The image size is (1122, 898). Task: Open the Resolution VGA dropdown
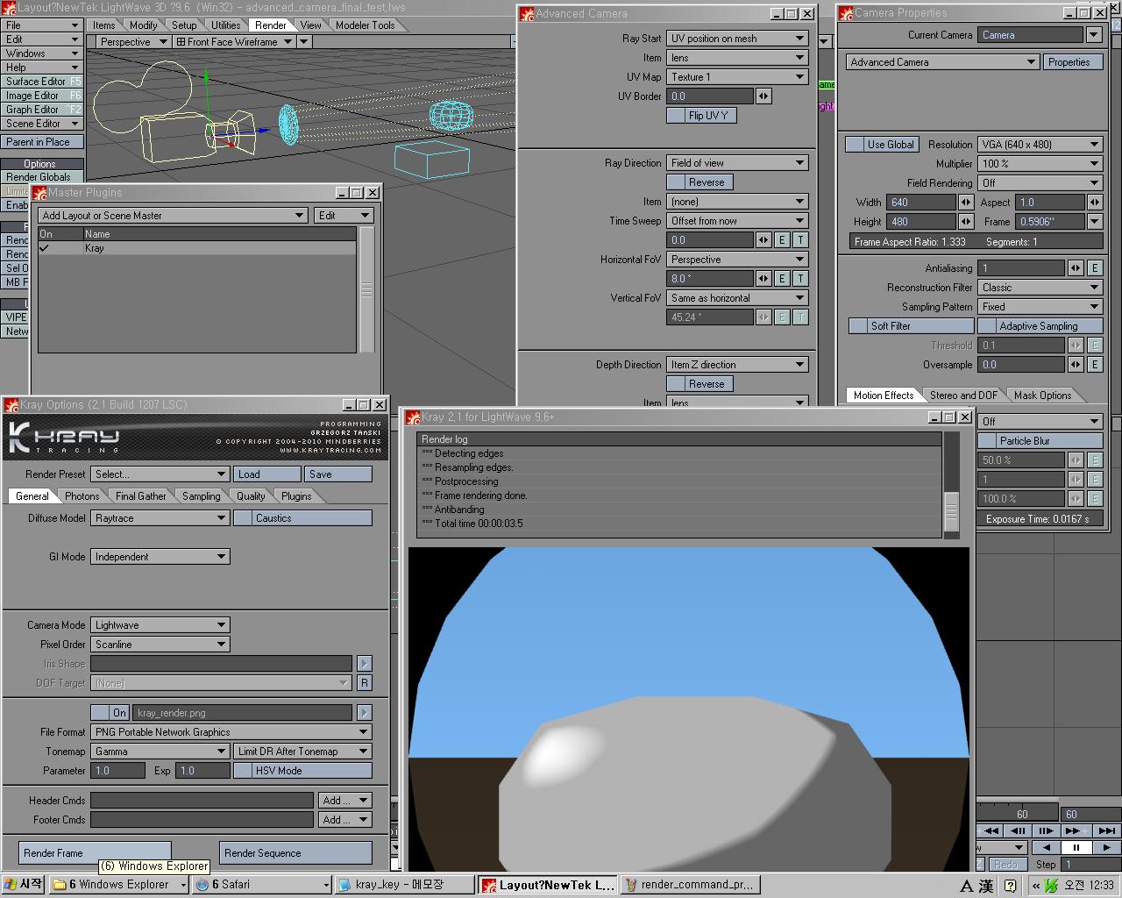tap(1040, 145)
